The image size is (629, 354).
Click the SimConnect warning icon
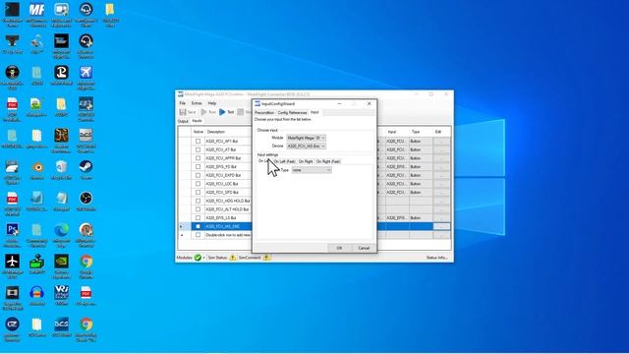pyautogui.click(x=266, y=258)
